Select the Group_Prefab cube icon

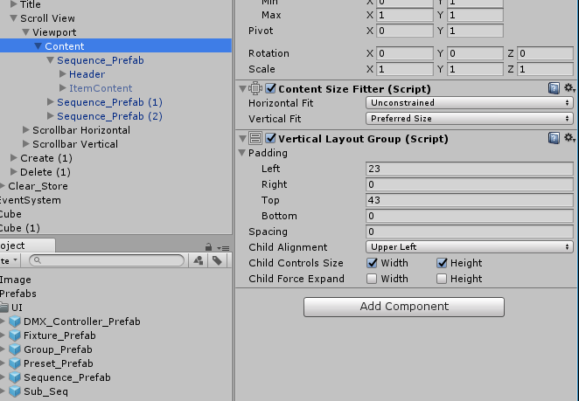(15, 349)
